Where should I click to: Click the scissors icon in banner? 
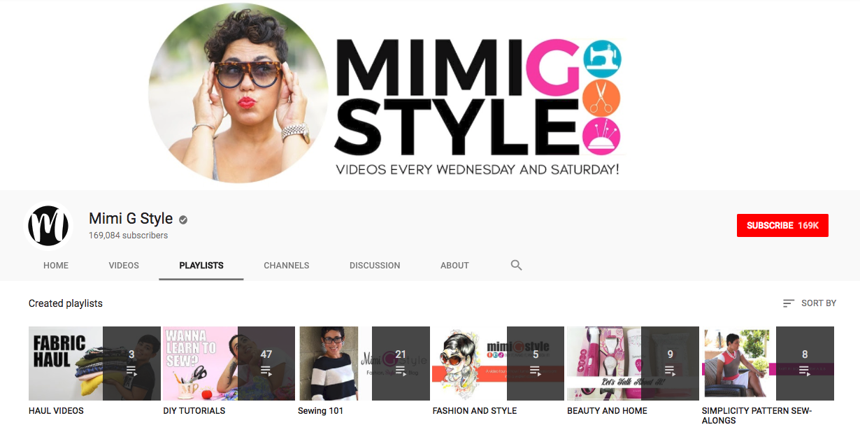pos(602,97)
